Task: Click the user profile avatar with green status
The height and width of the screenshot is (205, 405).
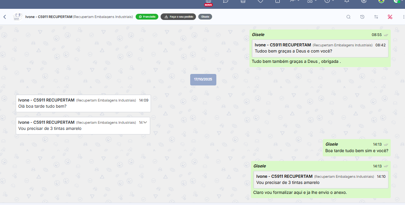Action: point(397,2)
